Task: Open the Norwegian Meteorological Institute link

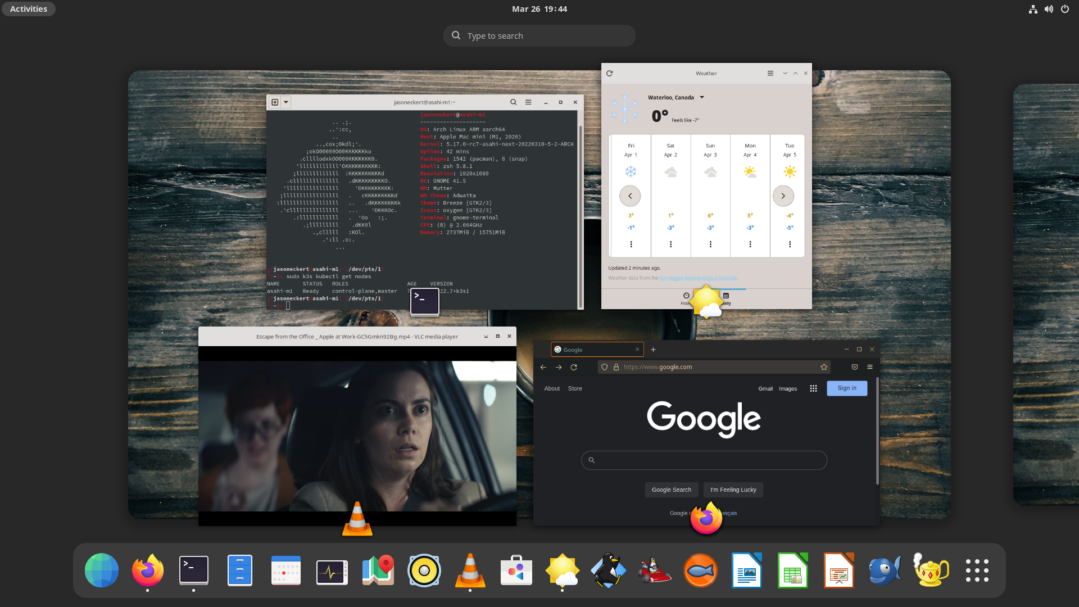Action: click(x=699, y=278)
